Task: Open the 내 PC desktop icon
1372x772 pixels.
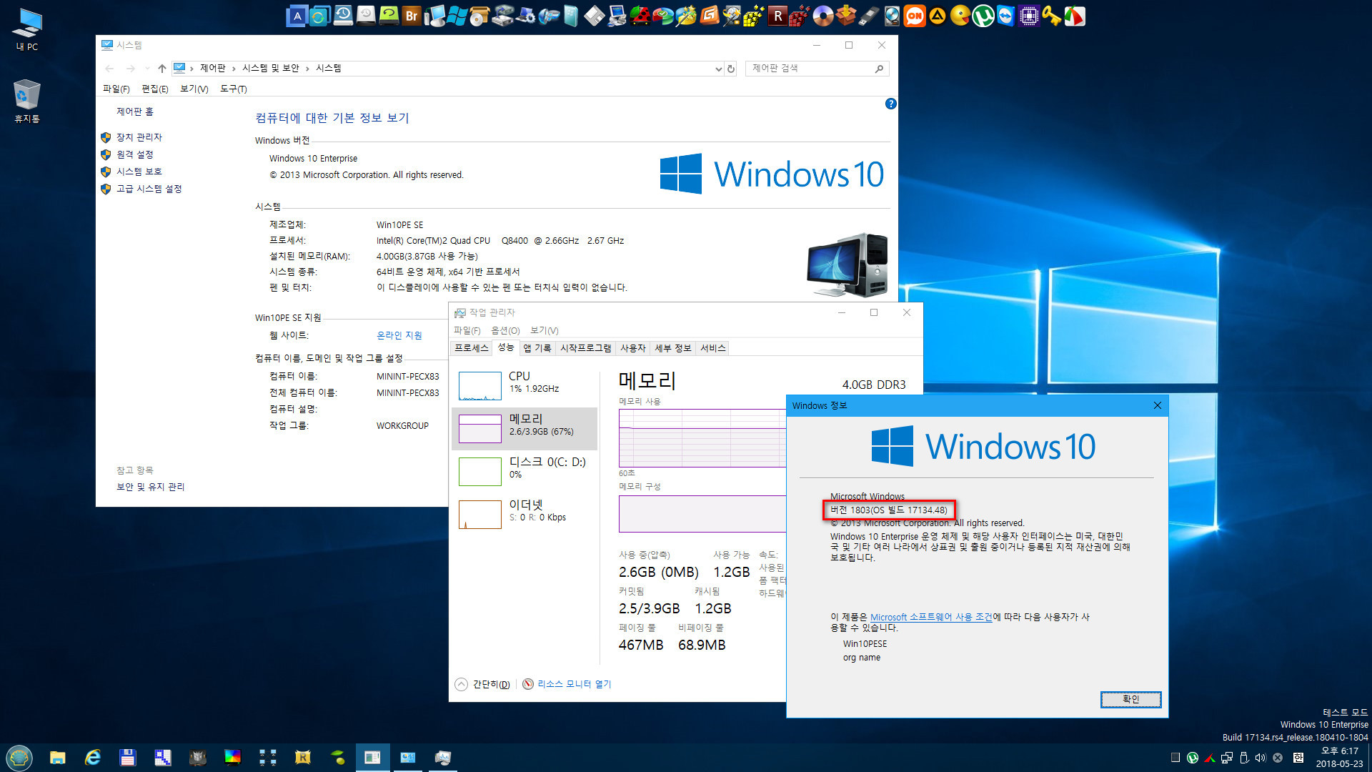Action: [x=27, y=30]
